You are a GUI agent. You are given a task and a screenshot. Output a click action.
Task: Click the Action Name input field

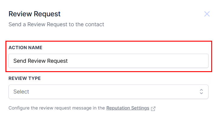point(108,61)
